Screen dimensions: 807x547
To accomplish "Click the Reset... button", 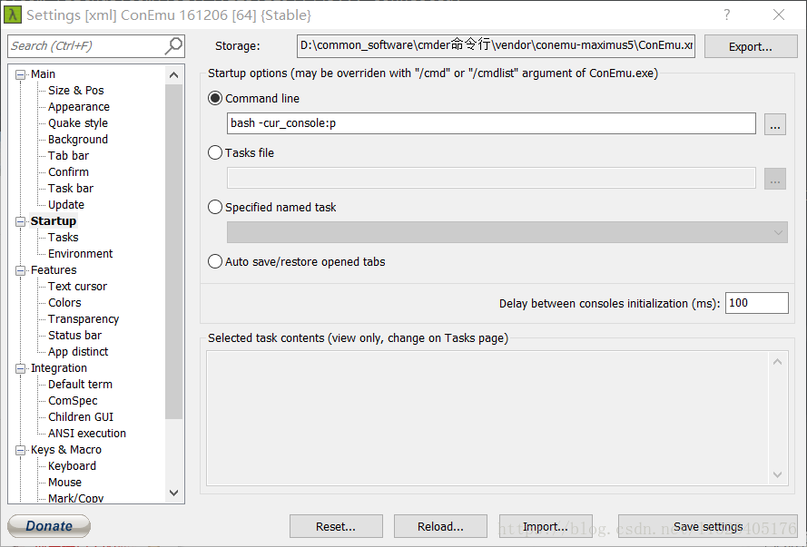I will 336,526.
